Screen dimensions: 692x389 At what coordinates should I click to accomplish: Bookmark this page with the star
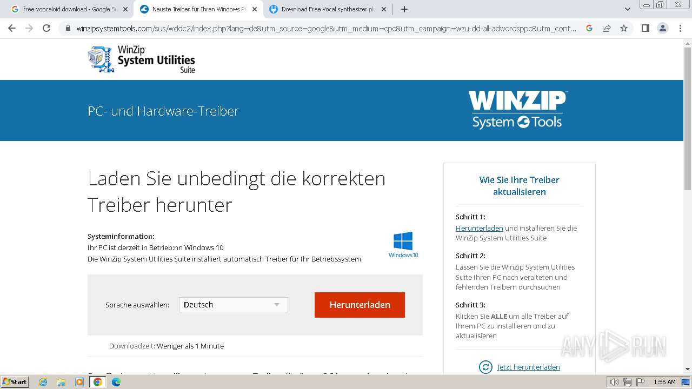tap(624, 28)
